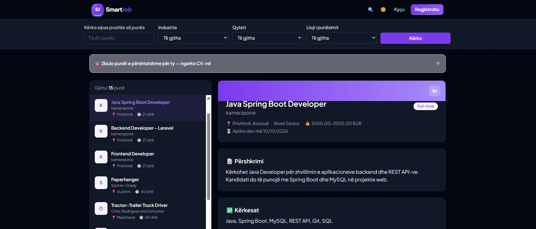Click the kamerazone company name in details

tap(240, 113)
